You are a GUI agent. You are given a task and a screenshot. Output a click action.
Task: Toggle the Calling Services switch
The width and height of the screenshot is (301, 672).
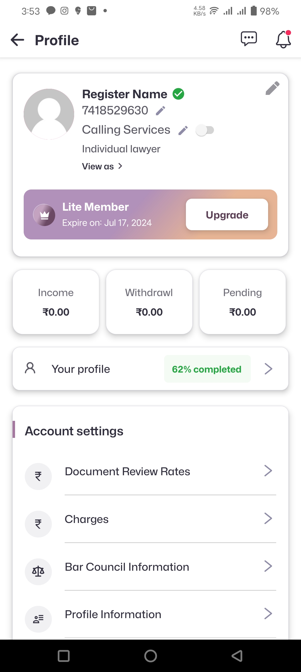tap(205, 130)
